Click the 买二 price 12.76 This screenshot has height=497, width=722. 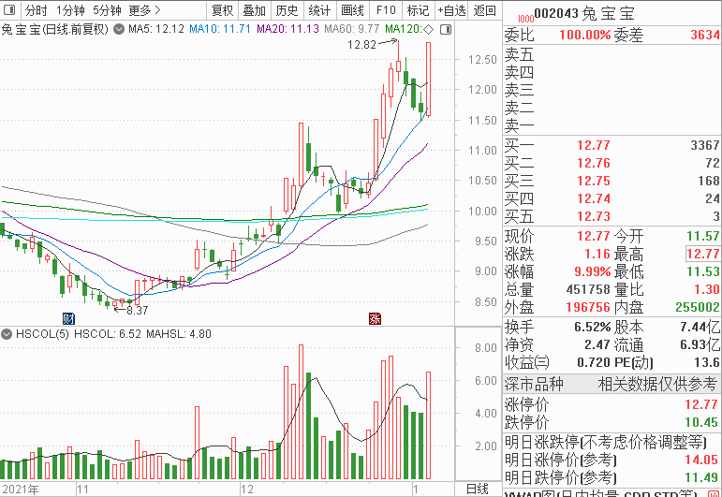tap(594, 164)
